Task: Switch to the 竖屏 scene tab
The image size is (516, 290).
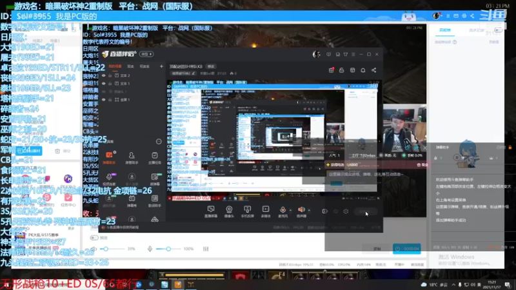Action: pos(131,66)
